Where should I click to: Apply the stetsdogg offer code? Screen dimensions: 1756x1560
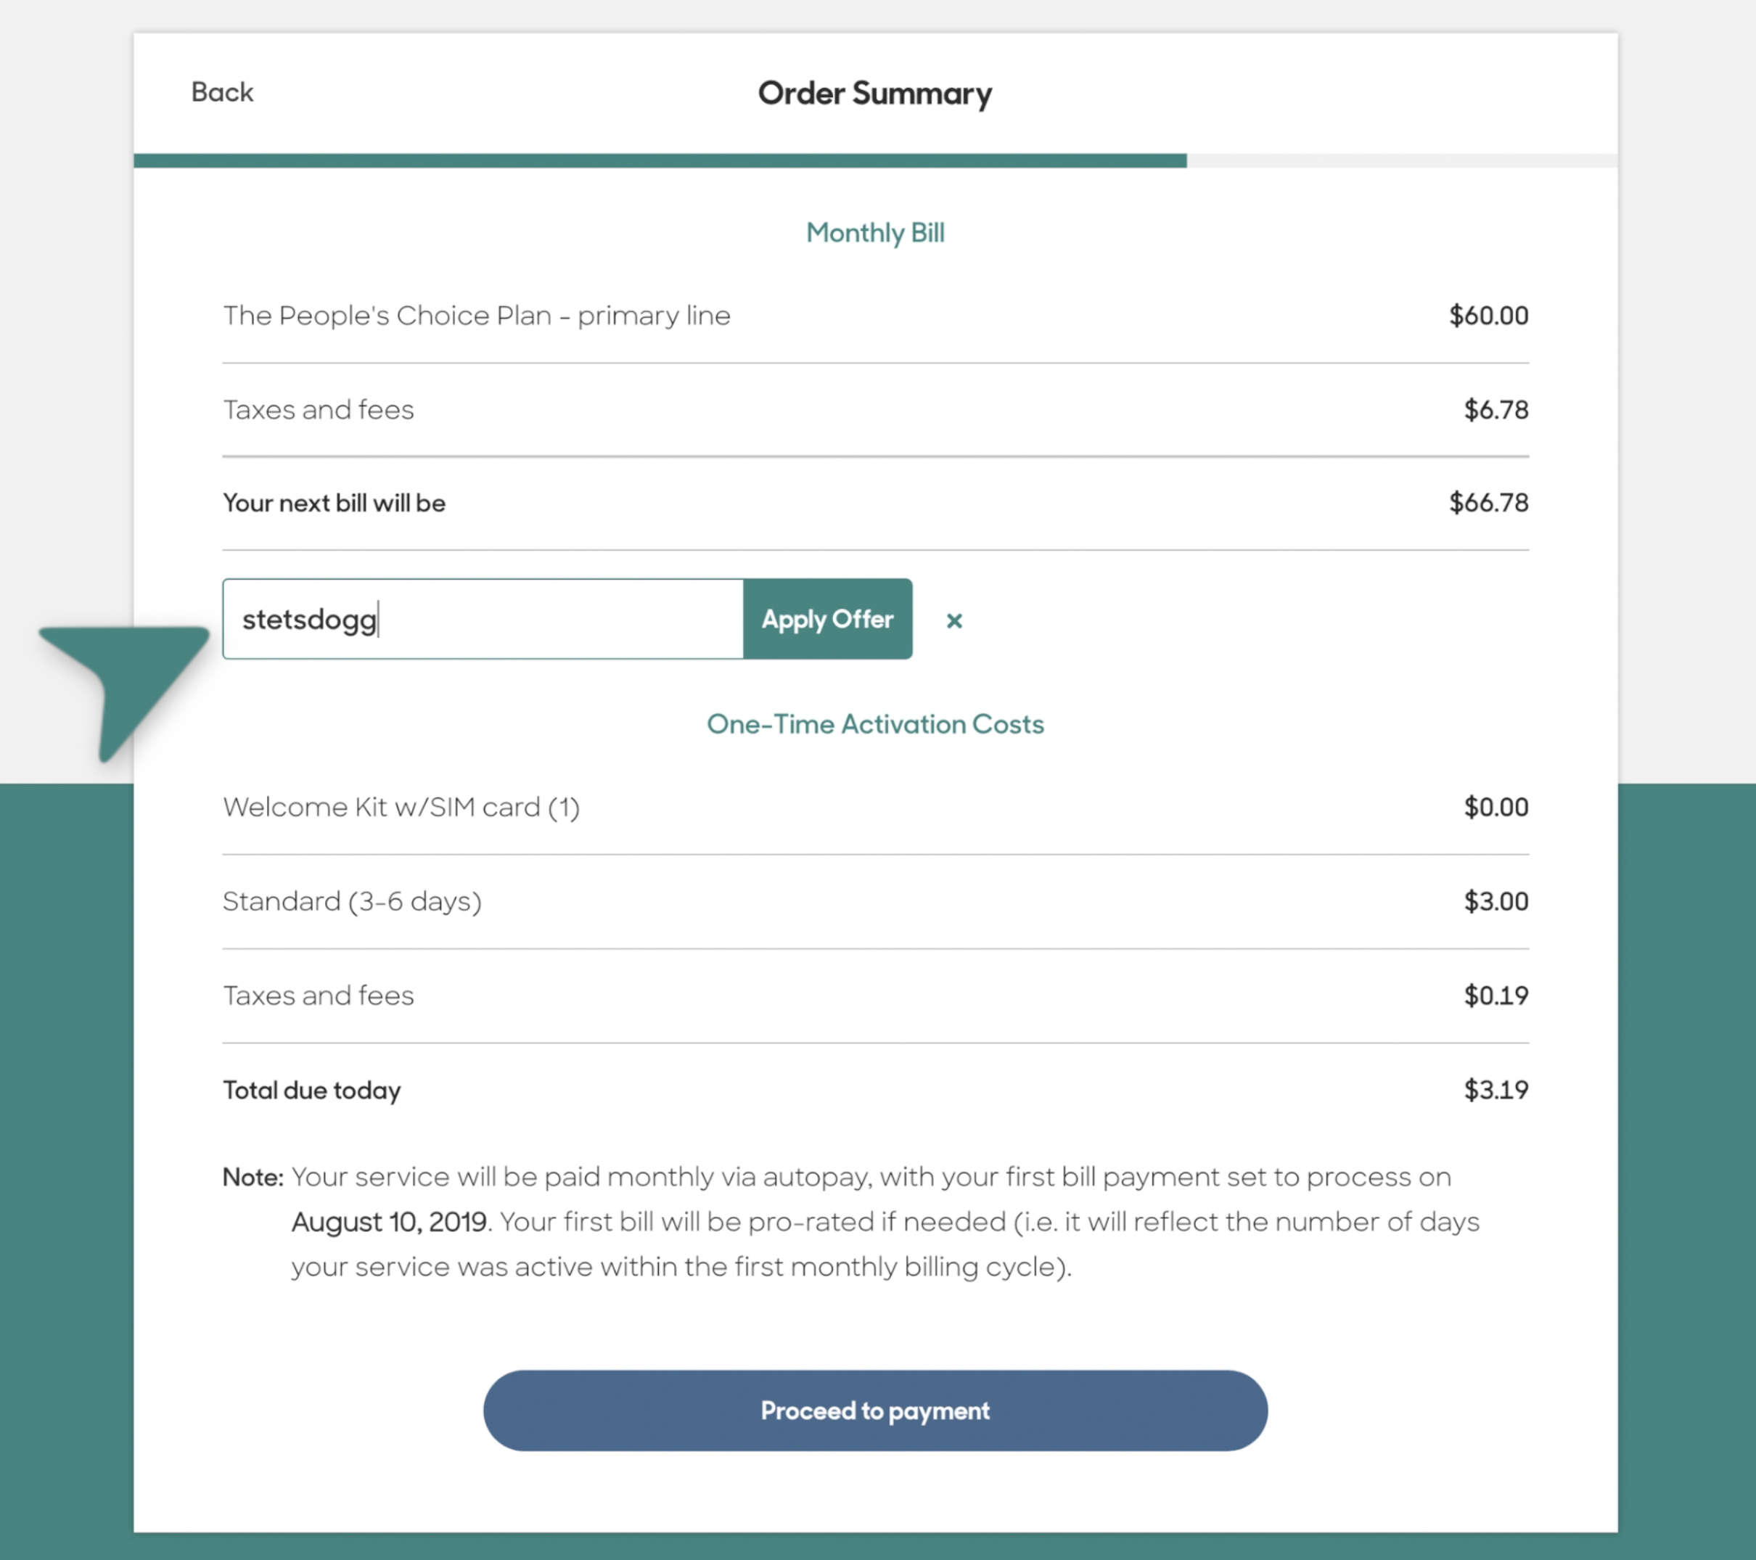pos(826,620)
